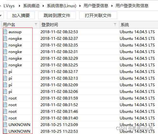Click the file icon of root 08:31:46 row

(x=5, y=111)
